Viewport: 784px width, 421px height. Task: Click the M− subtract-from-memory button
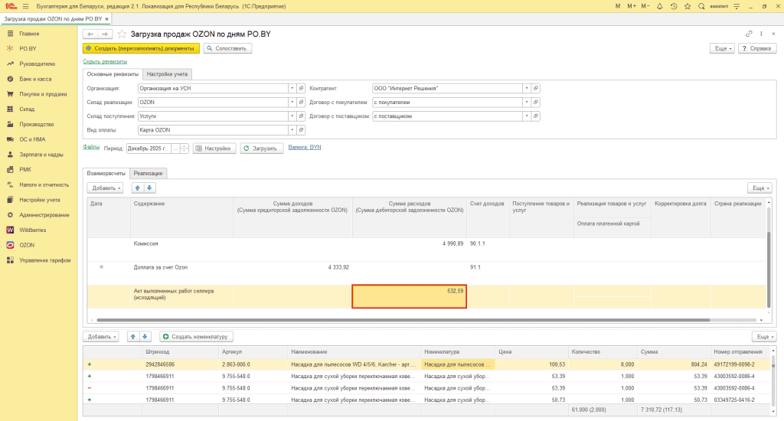coord(645,6)
